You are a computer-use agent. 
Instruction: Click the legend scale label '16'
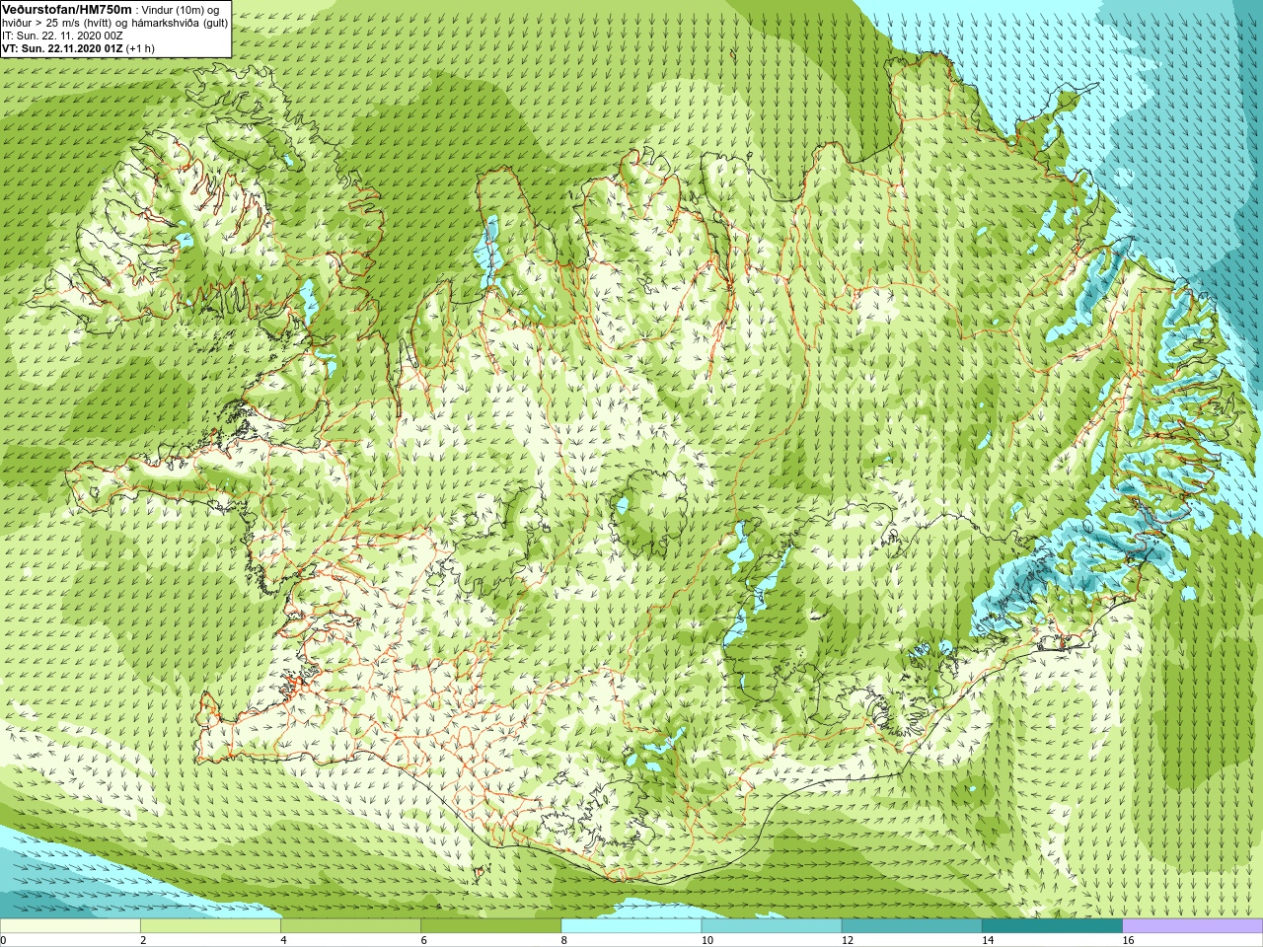pyautogui.click(x=1128, y=940)
